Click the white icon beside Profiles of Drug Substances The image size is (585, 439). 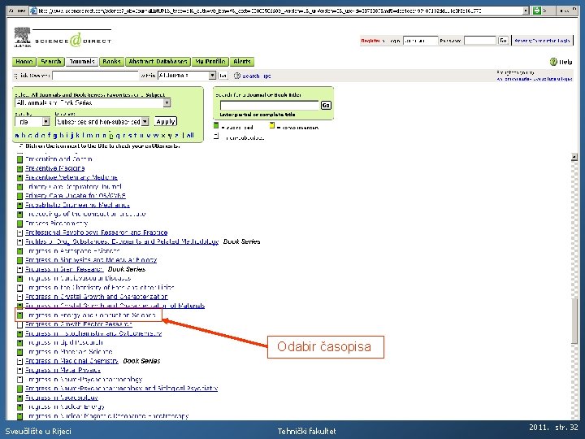pos(19,242)
